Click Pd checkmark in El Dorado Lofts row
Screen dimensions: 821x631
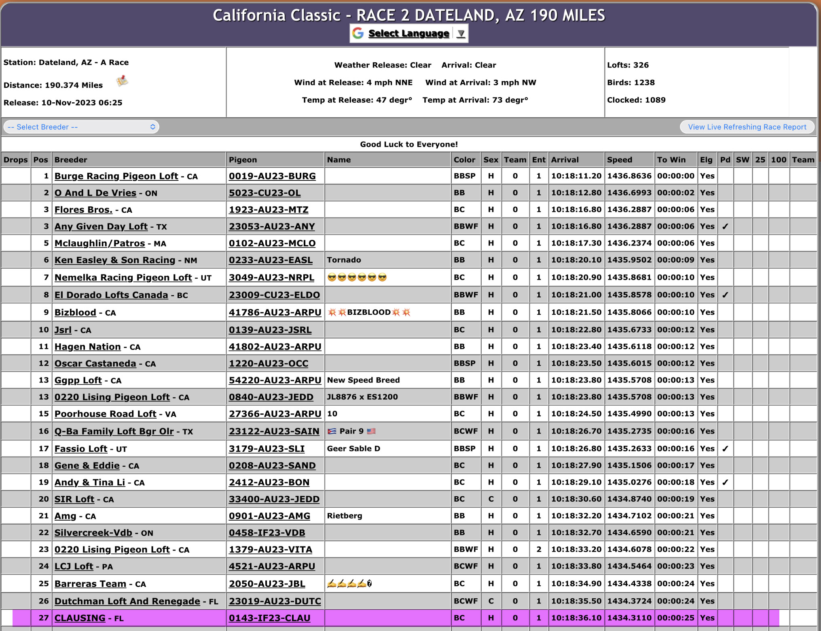pos(725,295)
